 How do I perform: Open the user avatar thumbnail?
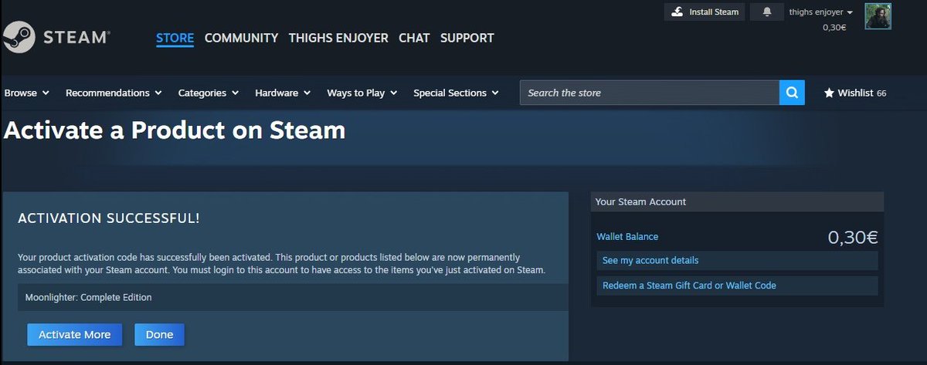878,16
